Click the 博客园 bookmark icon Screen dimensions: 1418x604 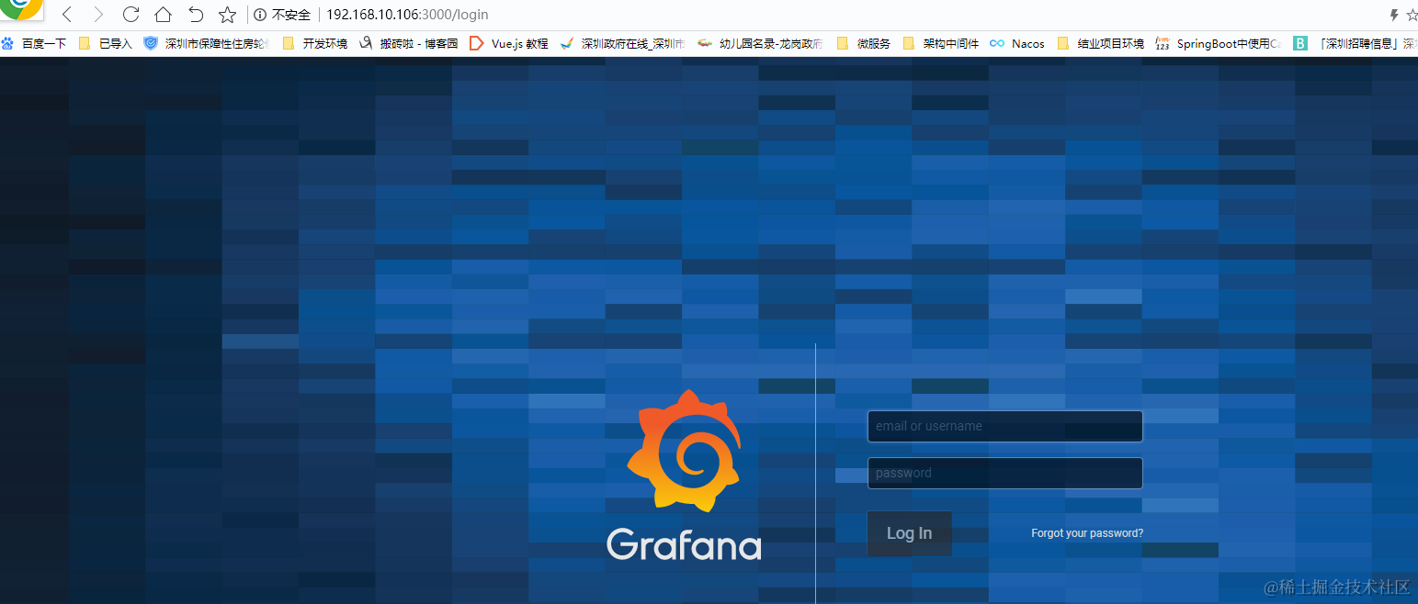click(366, 43)
